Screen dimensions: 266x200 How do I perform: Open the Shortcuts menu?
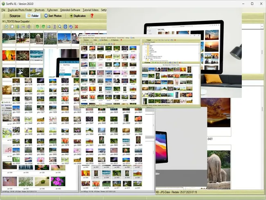point(39,10)
